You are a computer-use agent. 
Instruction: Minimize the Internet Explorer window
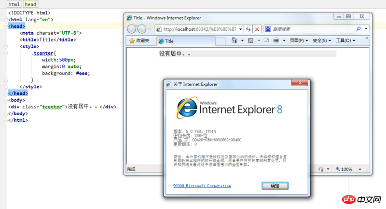[x=339, y=16]
